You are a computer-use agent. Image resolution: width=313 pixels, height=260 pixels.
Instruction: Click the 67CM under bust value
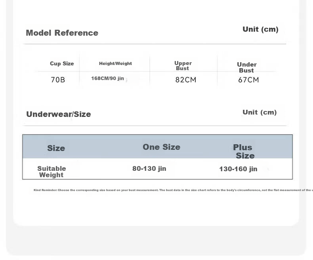pos(248,80)
